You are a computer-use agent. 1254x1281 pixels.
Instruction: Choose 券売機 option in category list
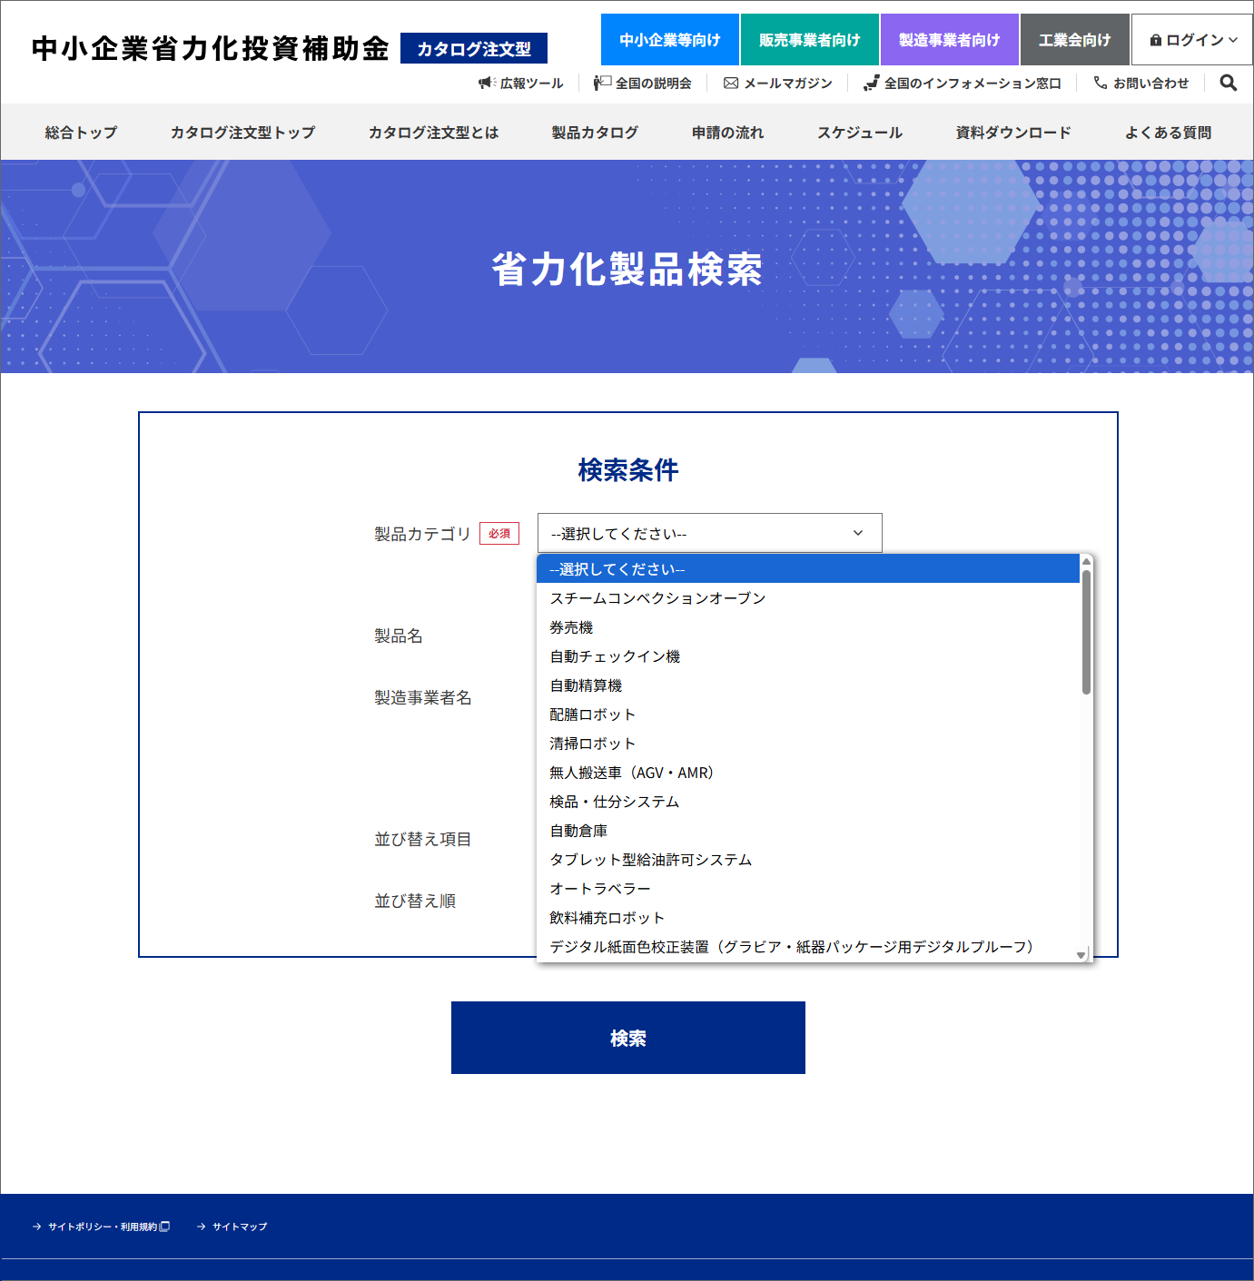coord(808,627)
